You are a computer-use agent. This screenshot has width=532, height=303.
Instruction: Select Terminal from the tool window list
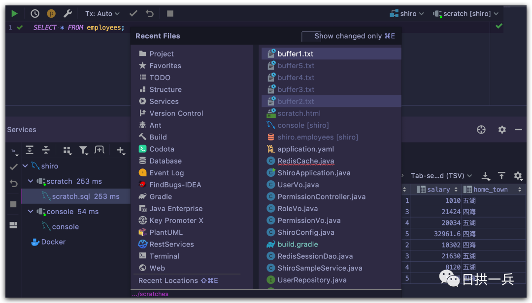pos(164,256)
